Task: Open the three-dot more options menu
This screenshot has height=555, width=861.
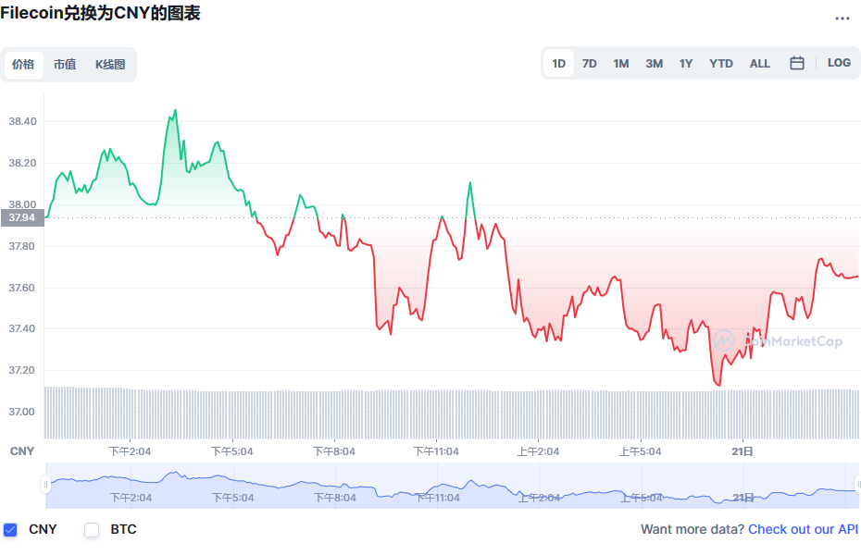Action: tap(842, 18)
